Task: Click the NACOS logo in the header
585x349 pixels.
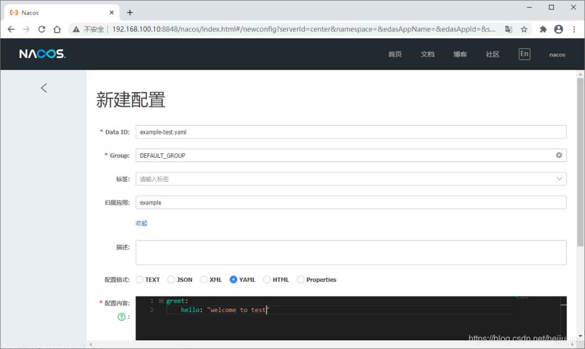Action: tap(42, 54)
